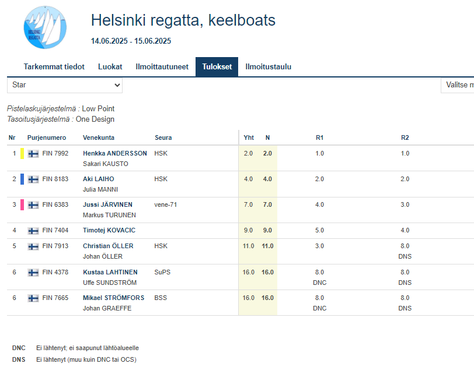
Task: Click the Henkka ANDERSSON sailor name
Action: 114,154
